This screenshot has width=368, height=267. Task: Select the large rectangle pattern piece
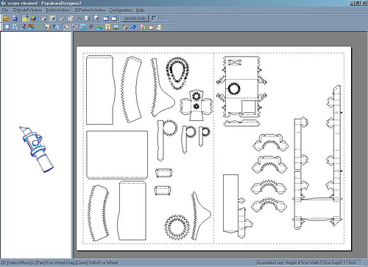pos(117,155)
